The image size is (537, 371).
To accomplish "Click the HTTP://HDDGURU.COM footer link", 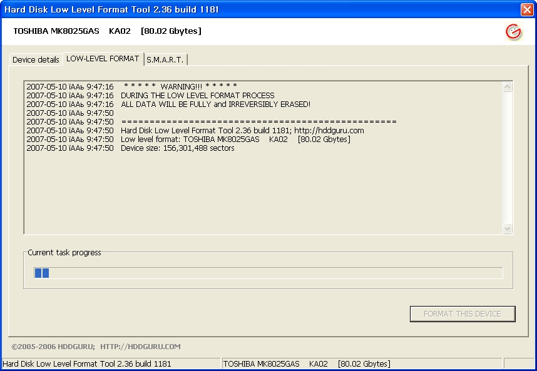I will tap(140, 347).
